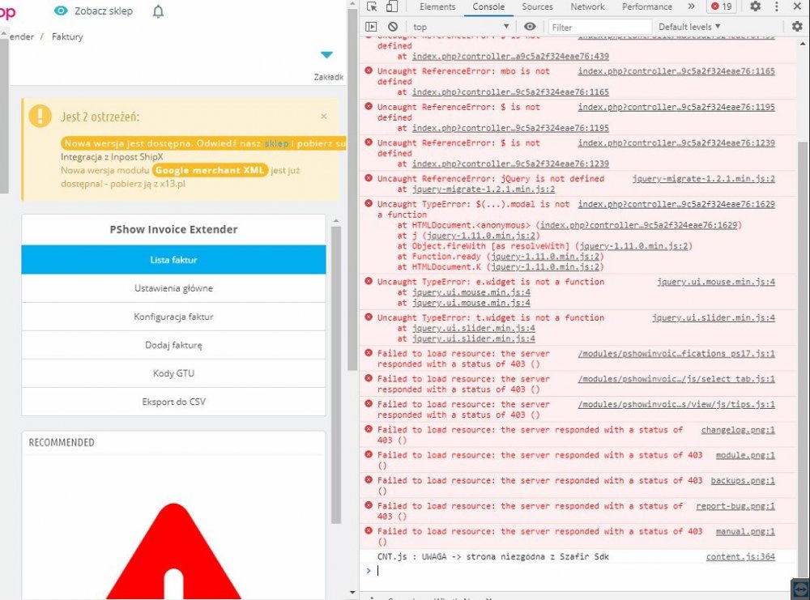Click the console Filter input
This screenshot has height=600, width=810.
tap(599, 28)
